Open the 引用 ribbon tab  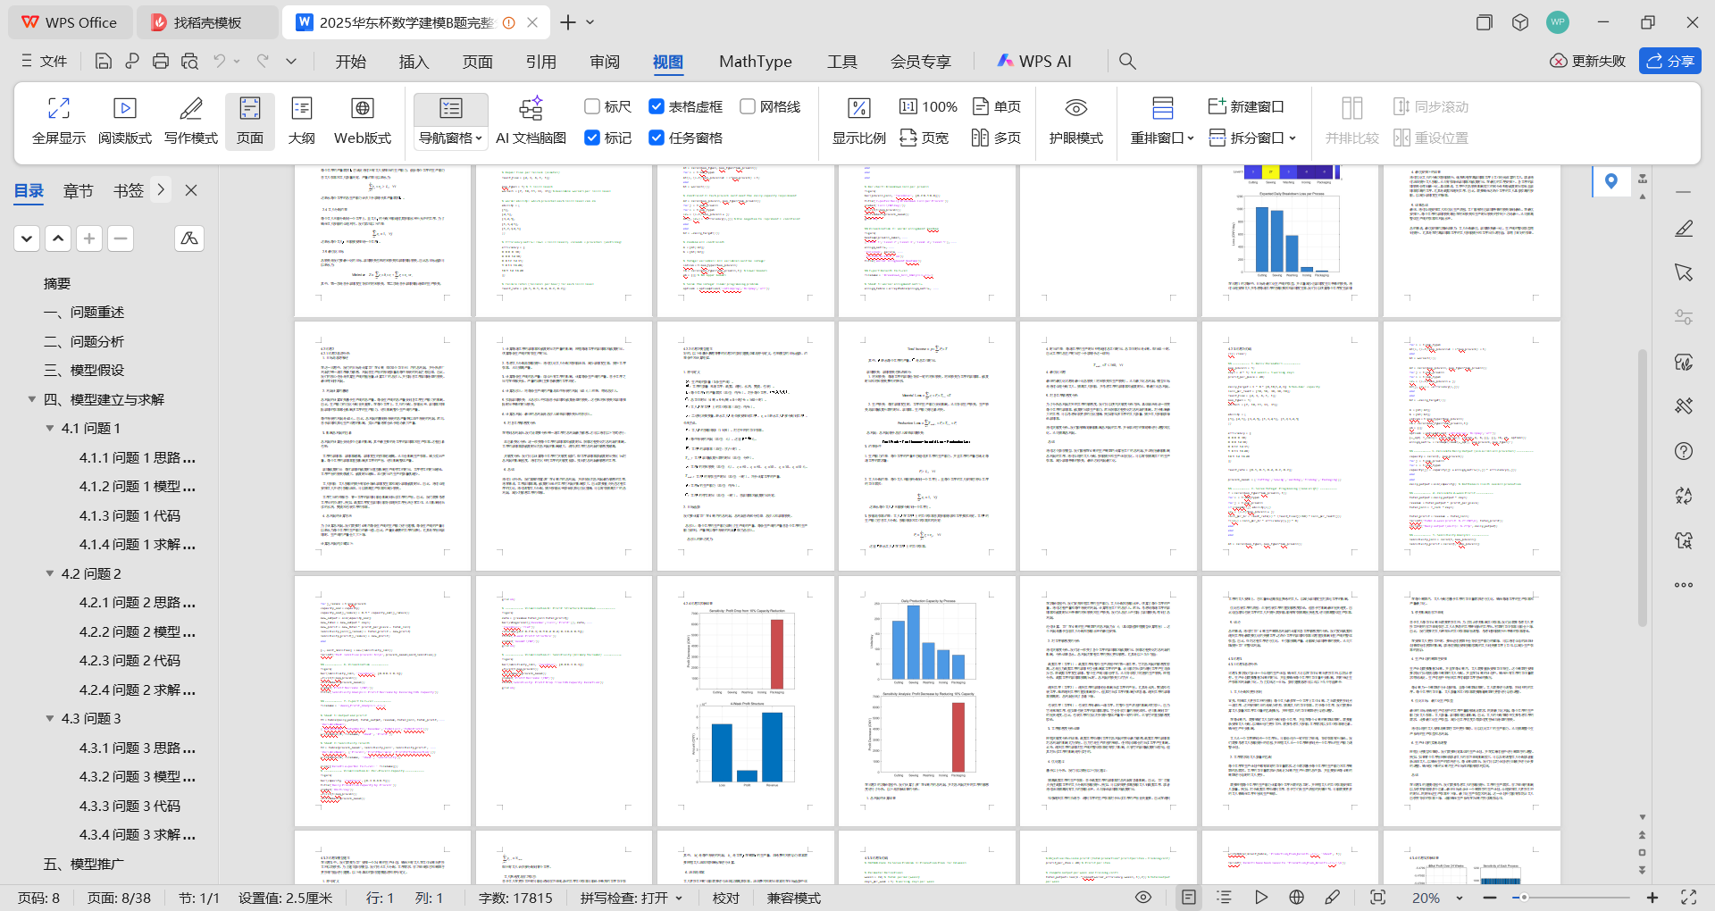tap(541, 61)
